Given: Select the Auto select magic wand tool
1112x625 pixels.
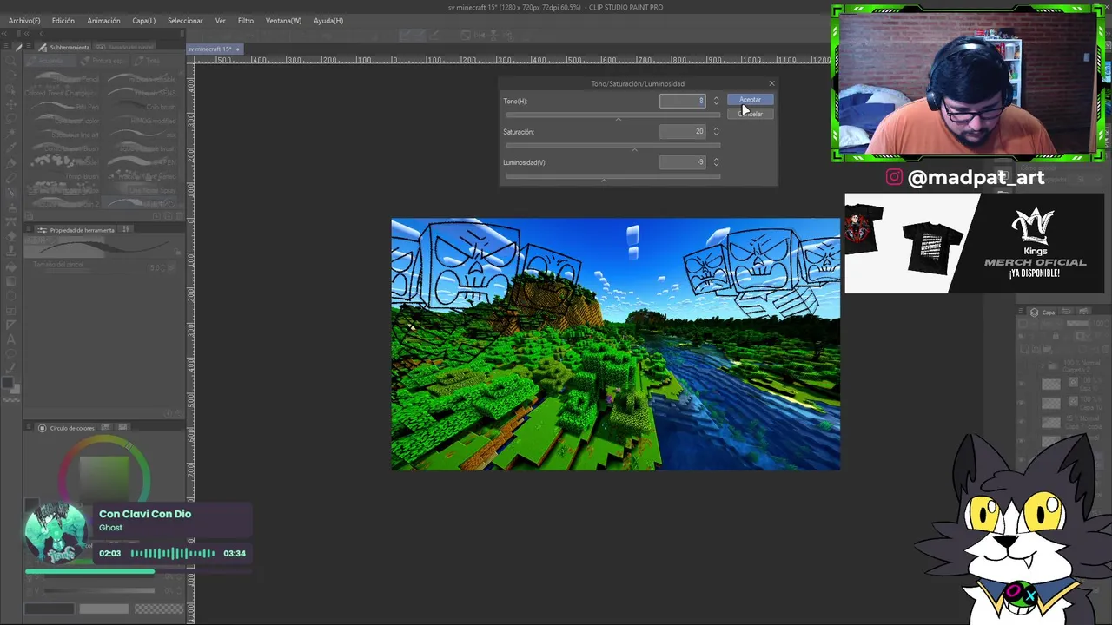Looking at the screenshot, I should (x=10, y=134).
